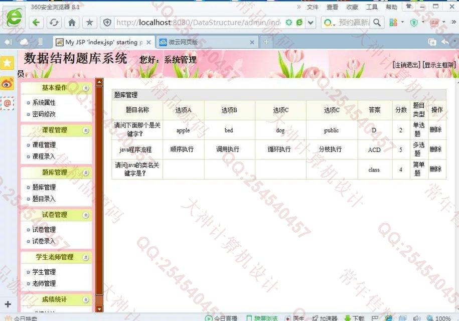Click the address bar URL field
The width and height of the screenshot is (459, 321).
198,23
